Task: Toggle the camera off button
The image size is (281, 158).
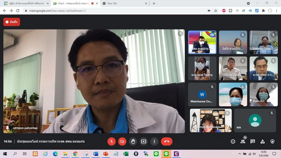Action: pos(122,141)
